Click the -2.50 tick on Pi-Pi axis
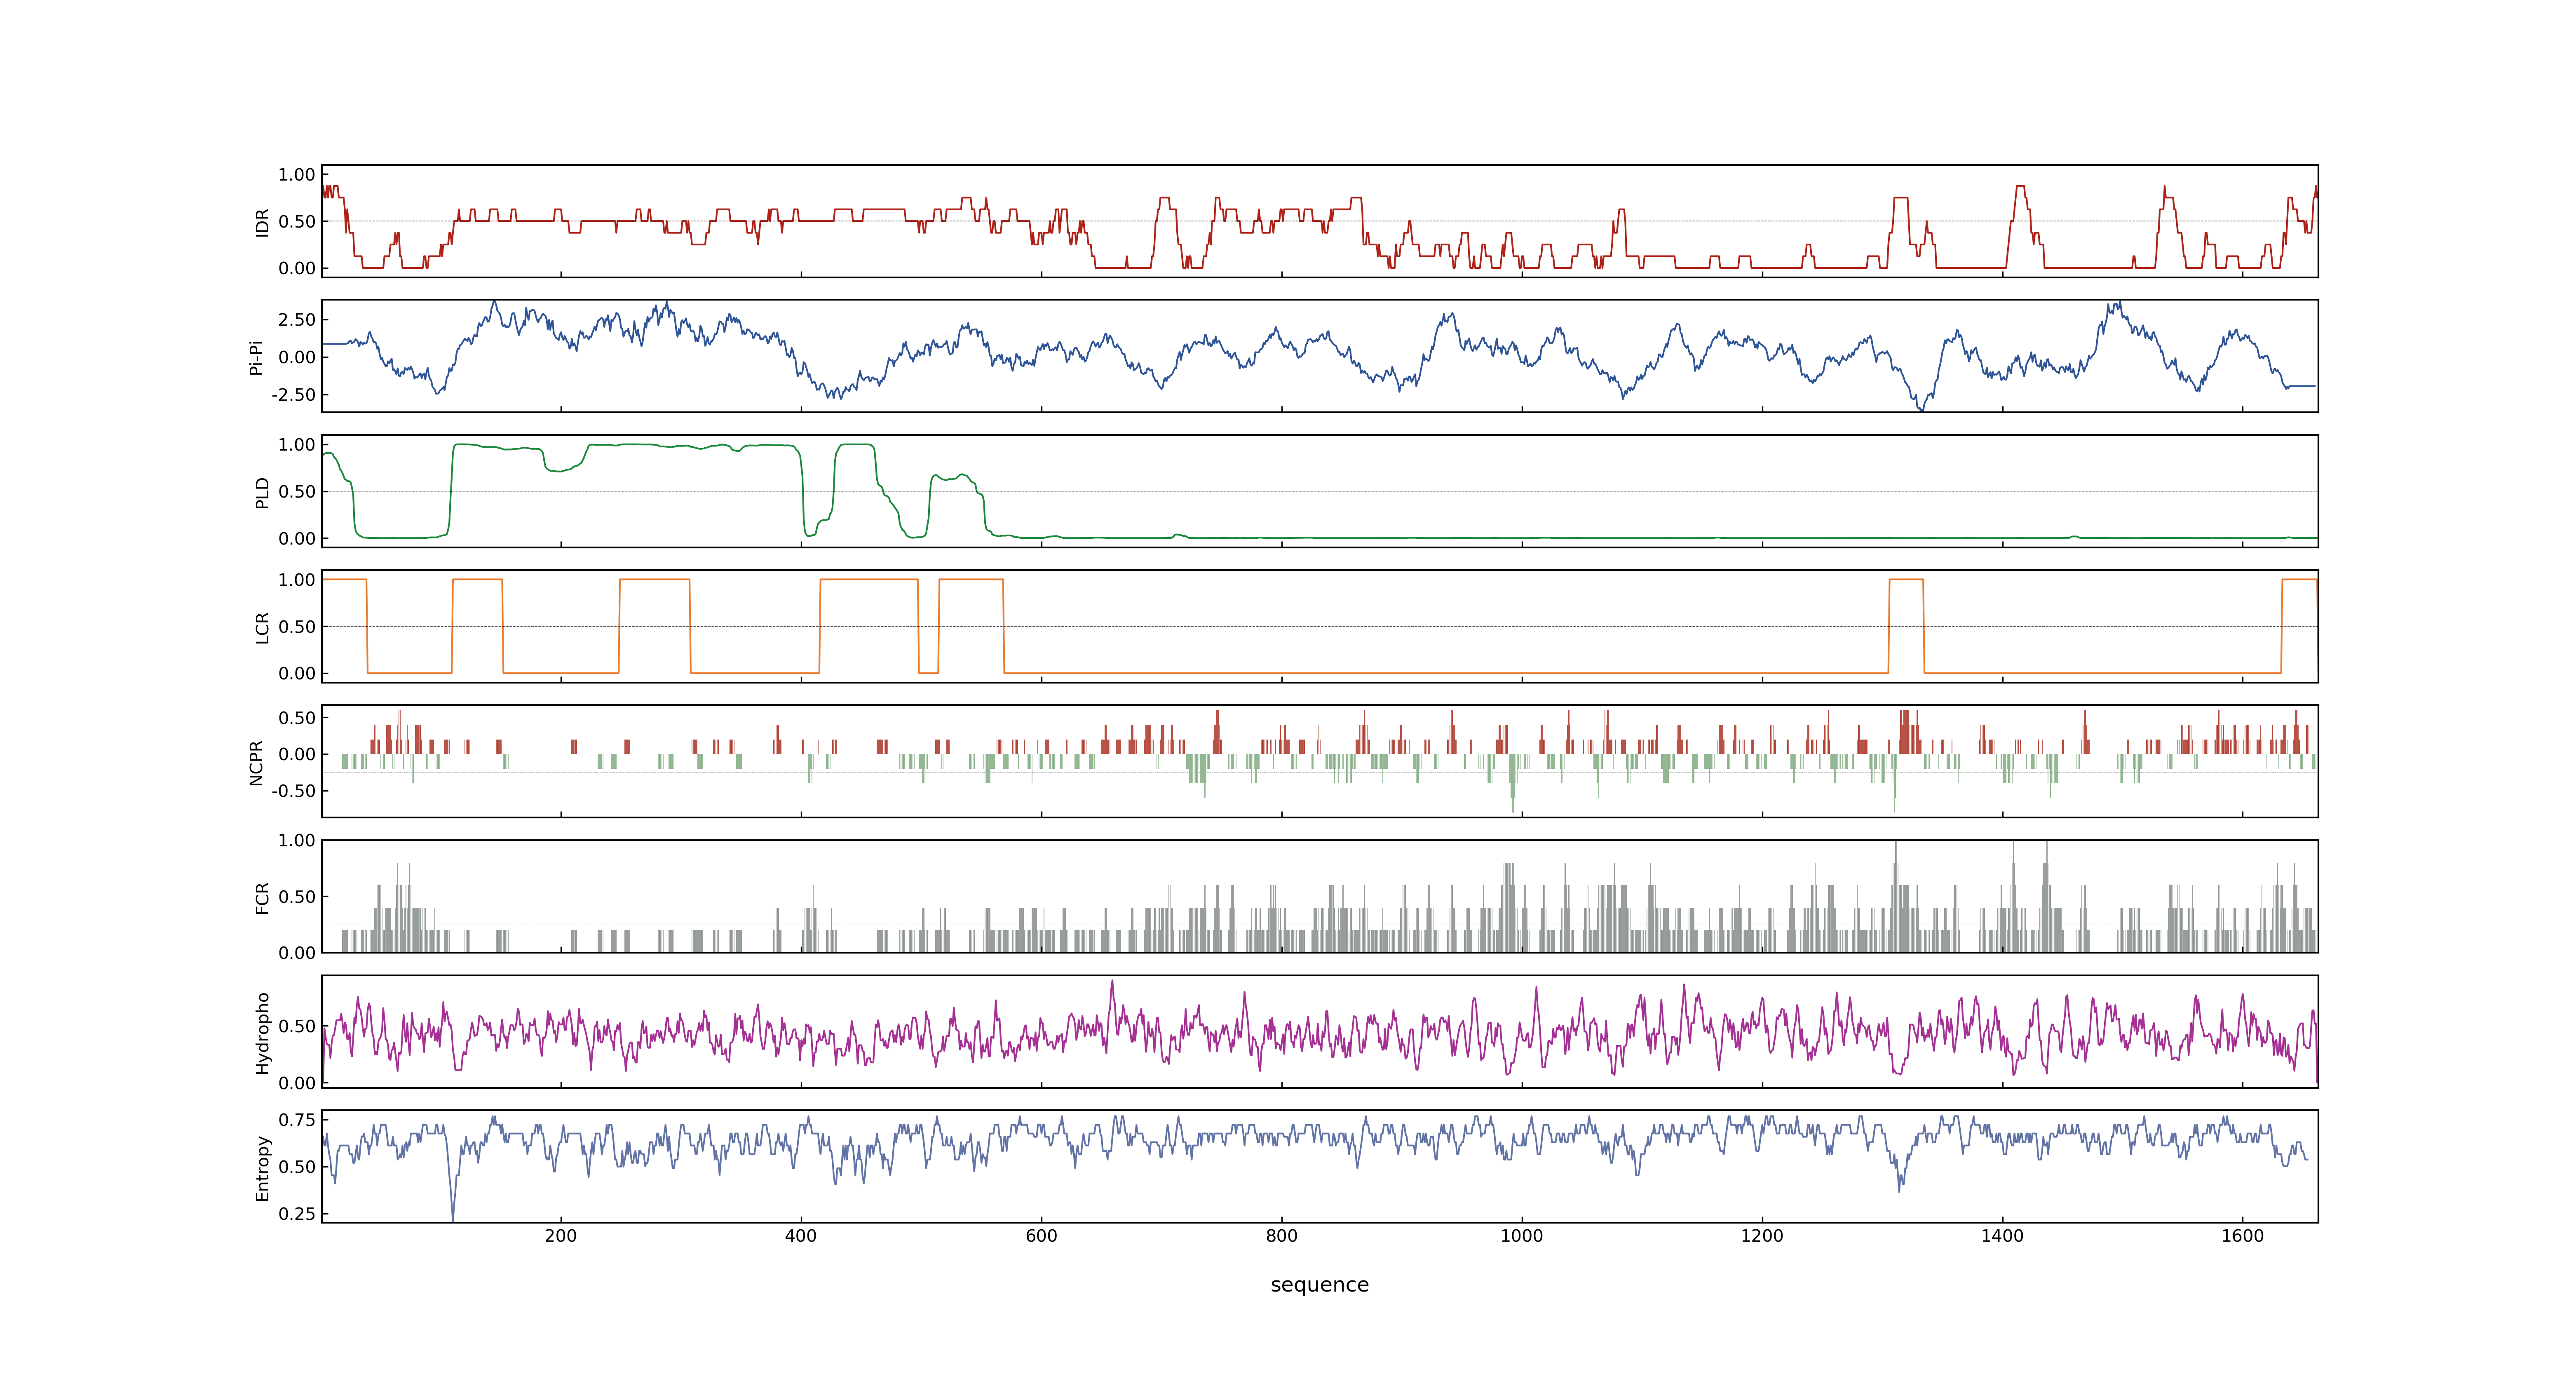The height and width of the screenshot is (1374, 2576). click(293, 395)
